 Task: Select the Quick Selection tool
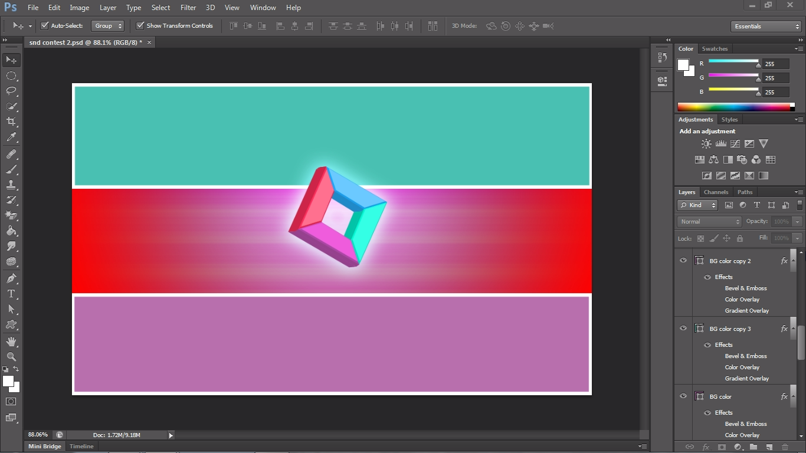tap(11, 106)
